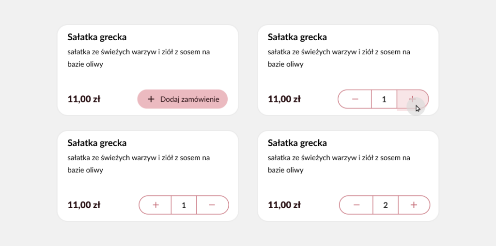Screen dimensions: 496x246
Task: Click Sałatka grecka title in the quantity 2 card
Action: pyautogui.click(x=297, y=143)
